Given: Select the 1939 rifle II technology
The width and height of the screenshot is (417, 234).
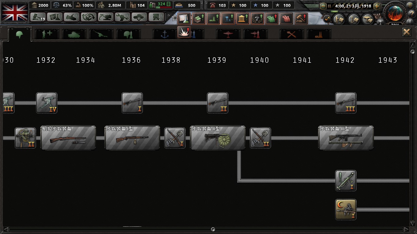Looking at the screenshot, I should click(218, 103).
